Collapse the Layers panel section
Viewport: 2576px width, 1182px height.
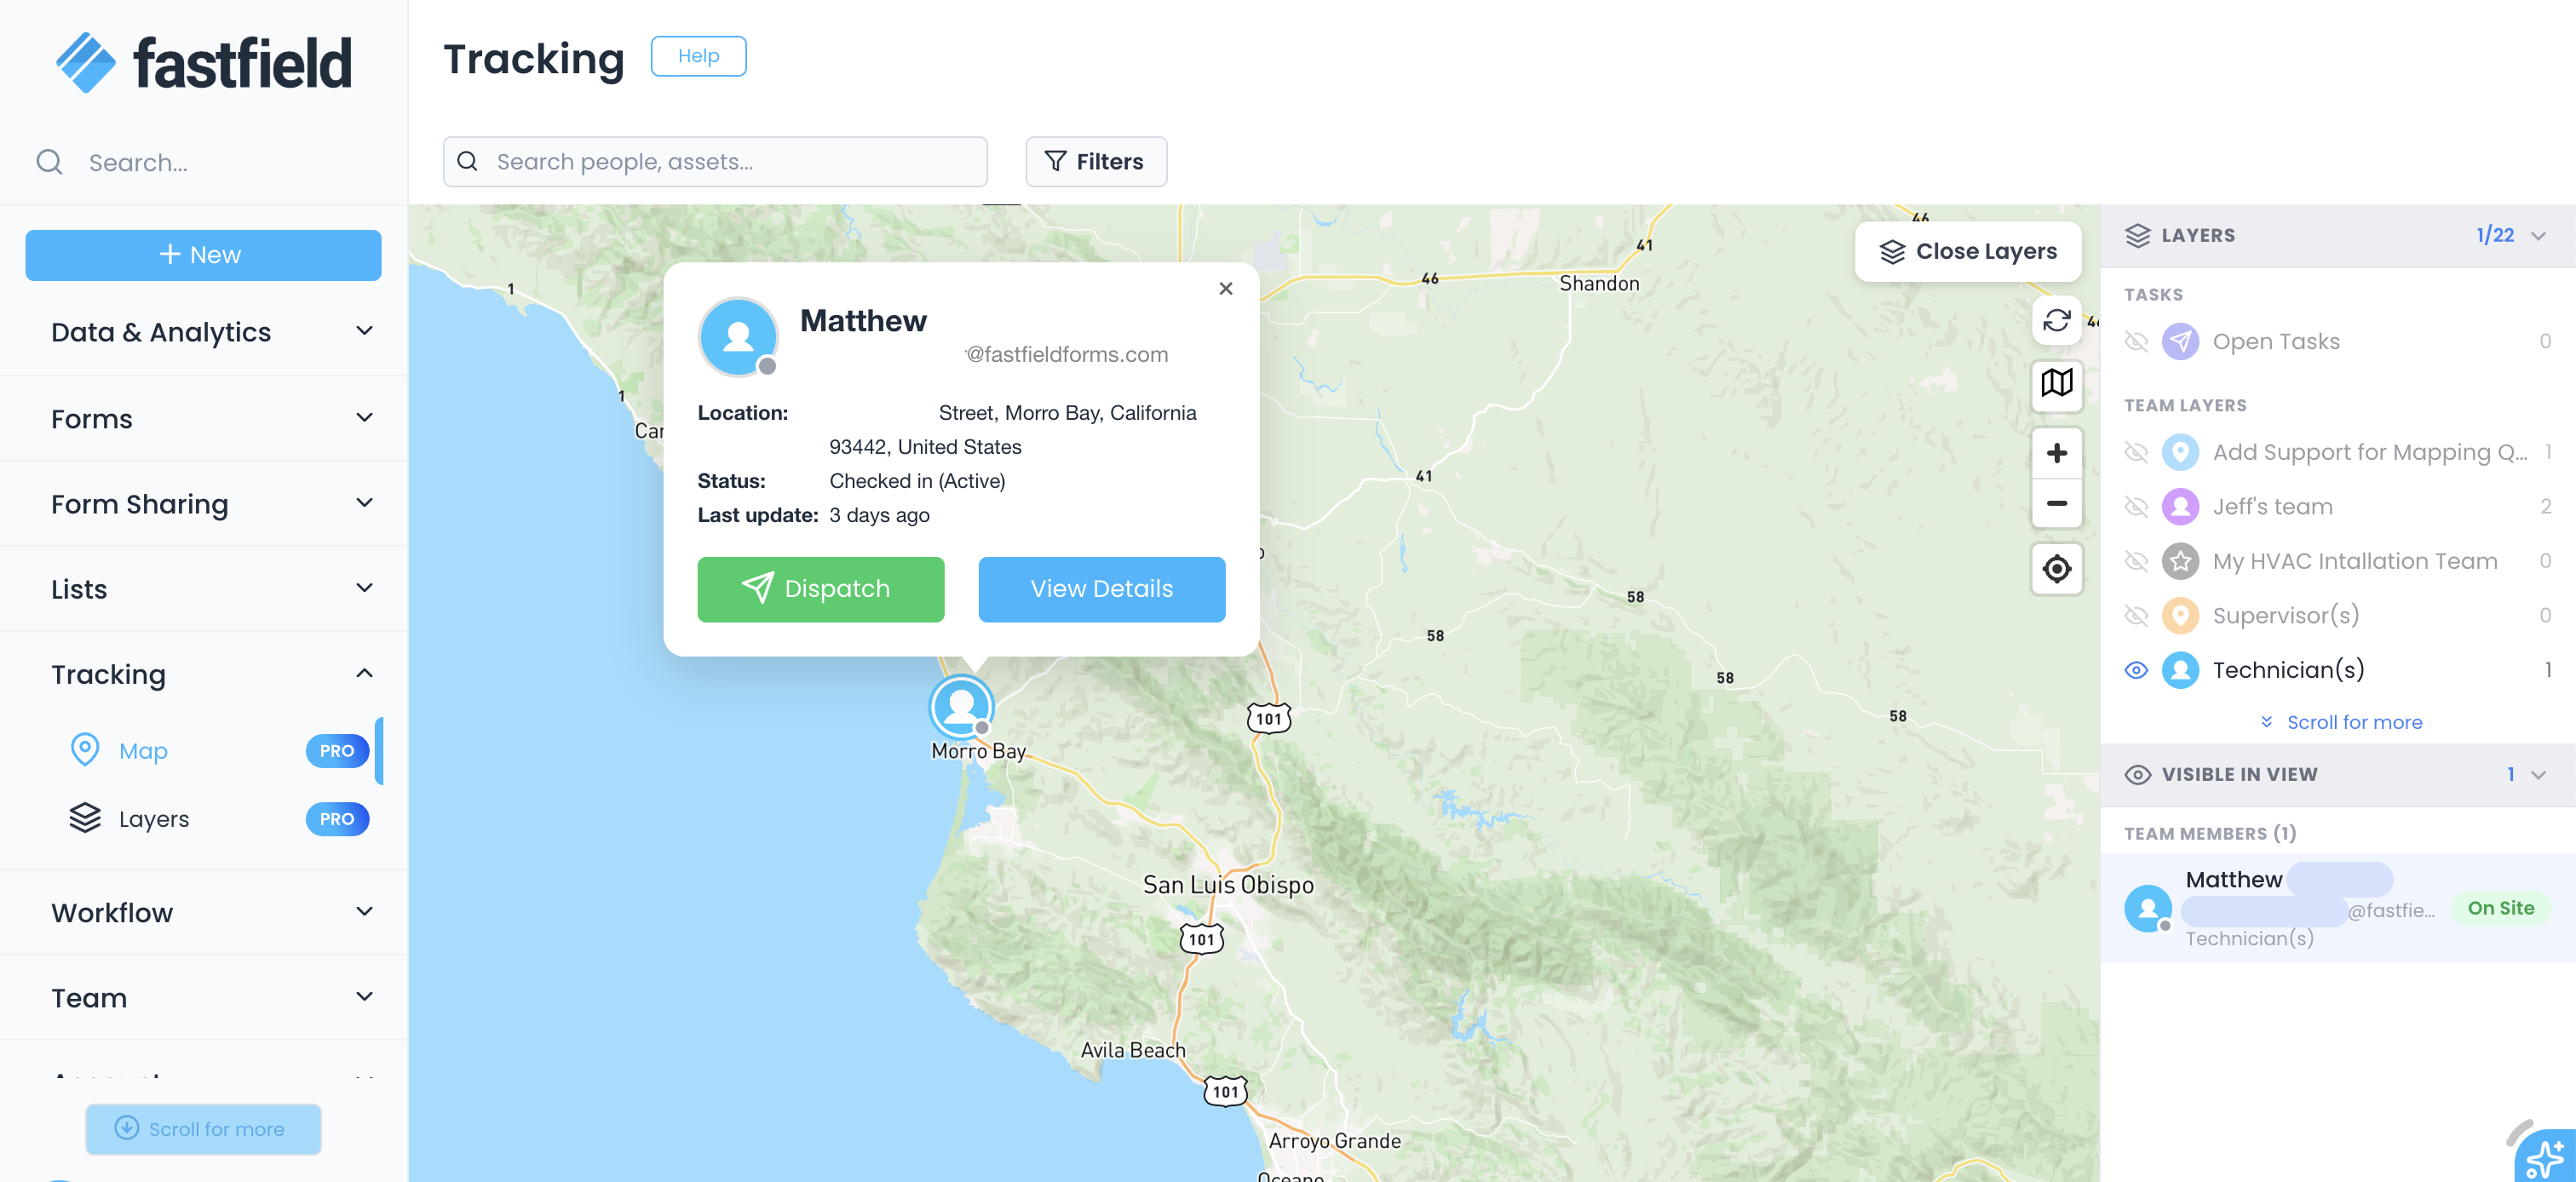pos(2538,236)
